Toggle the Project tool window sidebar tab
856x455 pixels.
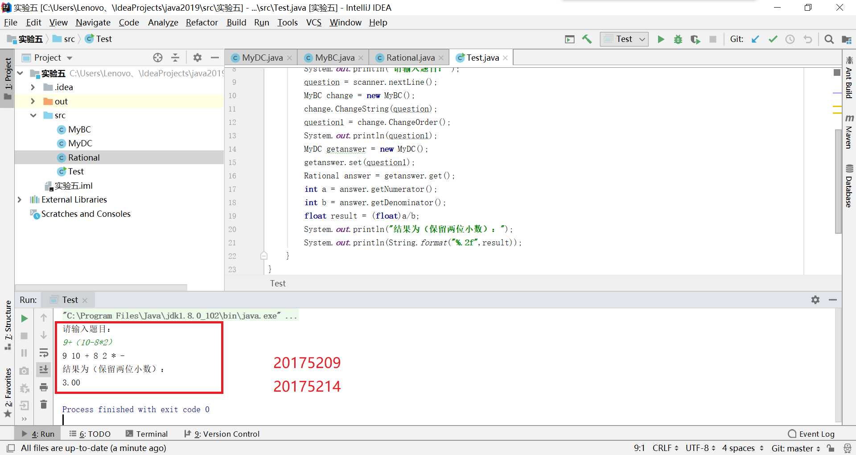(x=8, y=79)
